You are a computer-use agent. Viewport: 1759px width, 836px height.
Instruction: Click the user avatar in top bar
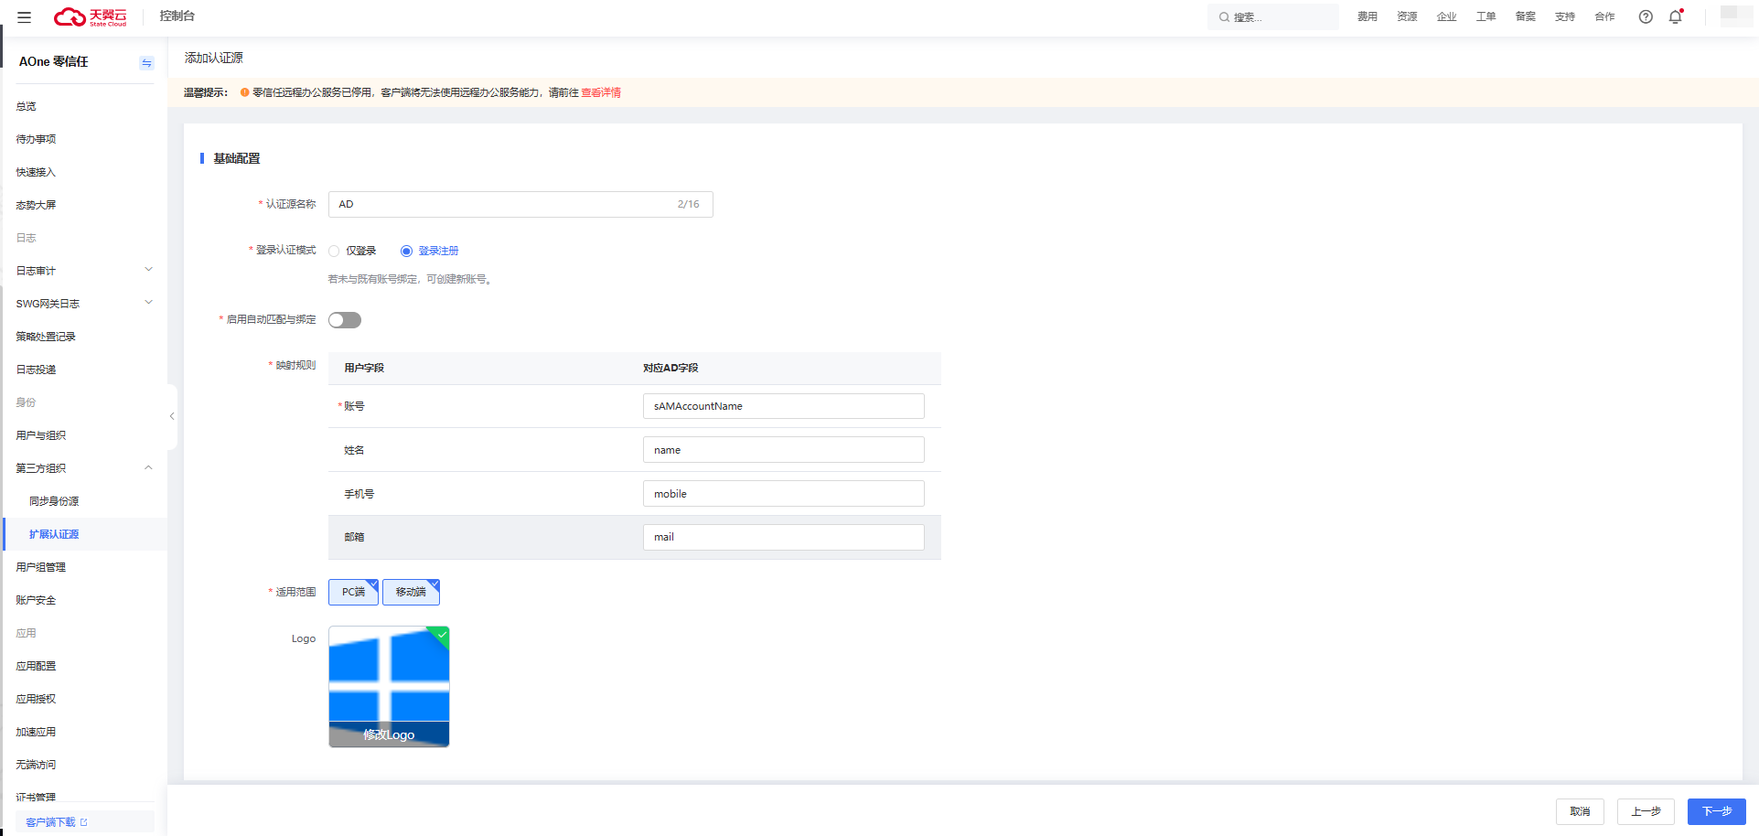pos(1736,16)
